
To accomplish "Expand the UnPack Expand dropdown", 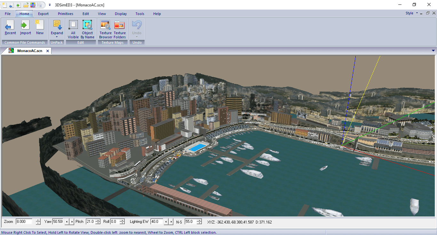I will click(57, 37).
